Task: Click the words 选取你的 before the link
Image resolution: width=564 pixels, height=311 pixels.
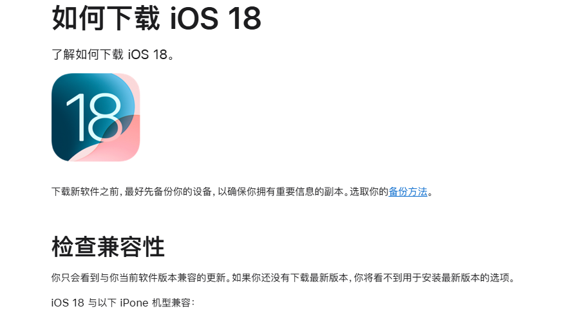Action: tap(369, 191)
